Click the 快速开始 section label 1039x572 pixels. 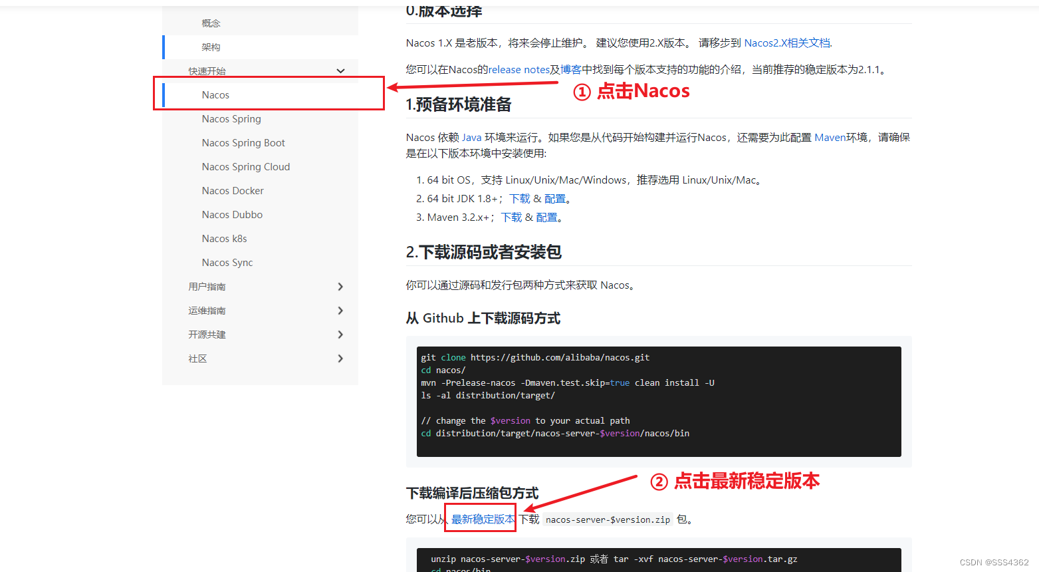(207, 71)
